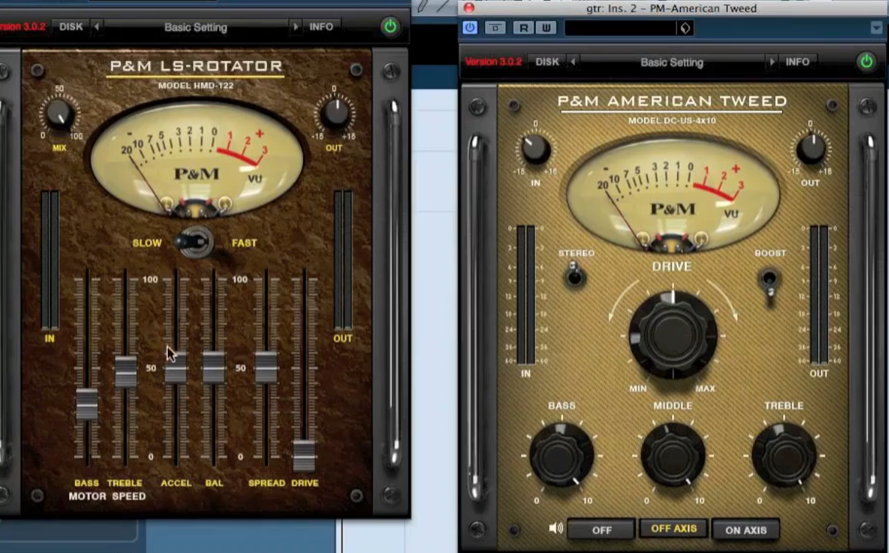Open the DISK menu in LS-Rotator

pos(71,27)
